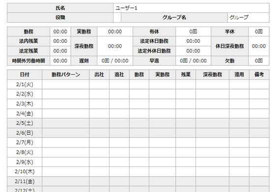Select the Sunday row 2/6(日)

(x=138, y=133)
